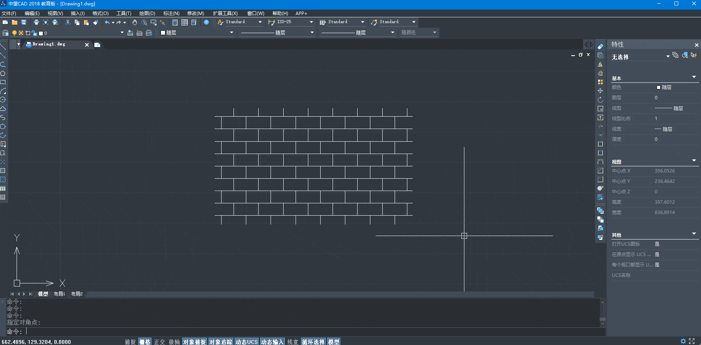Switch to the 布局1 layout tab
The height and width of the screenshot is (345, 701).
(59, 294)
